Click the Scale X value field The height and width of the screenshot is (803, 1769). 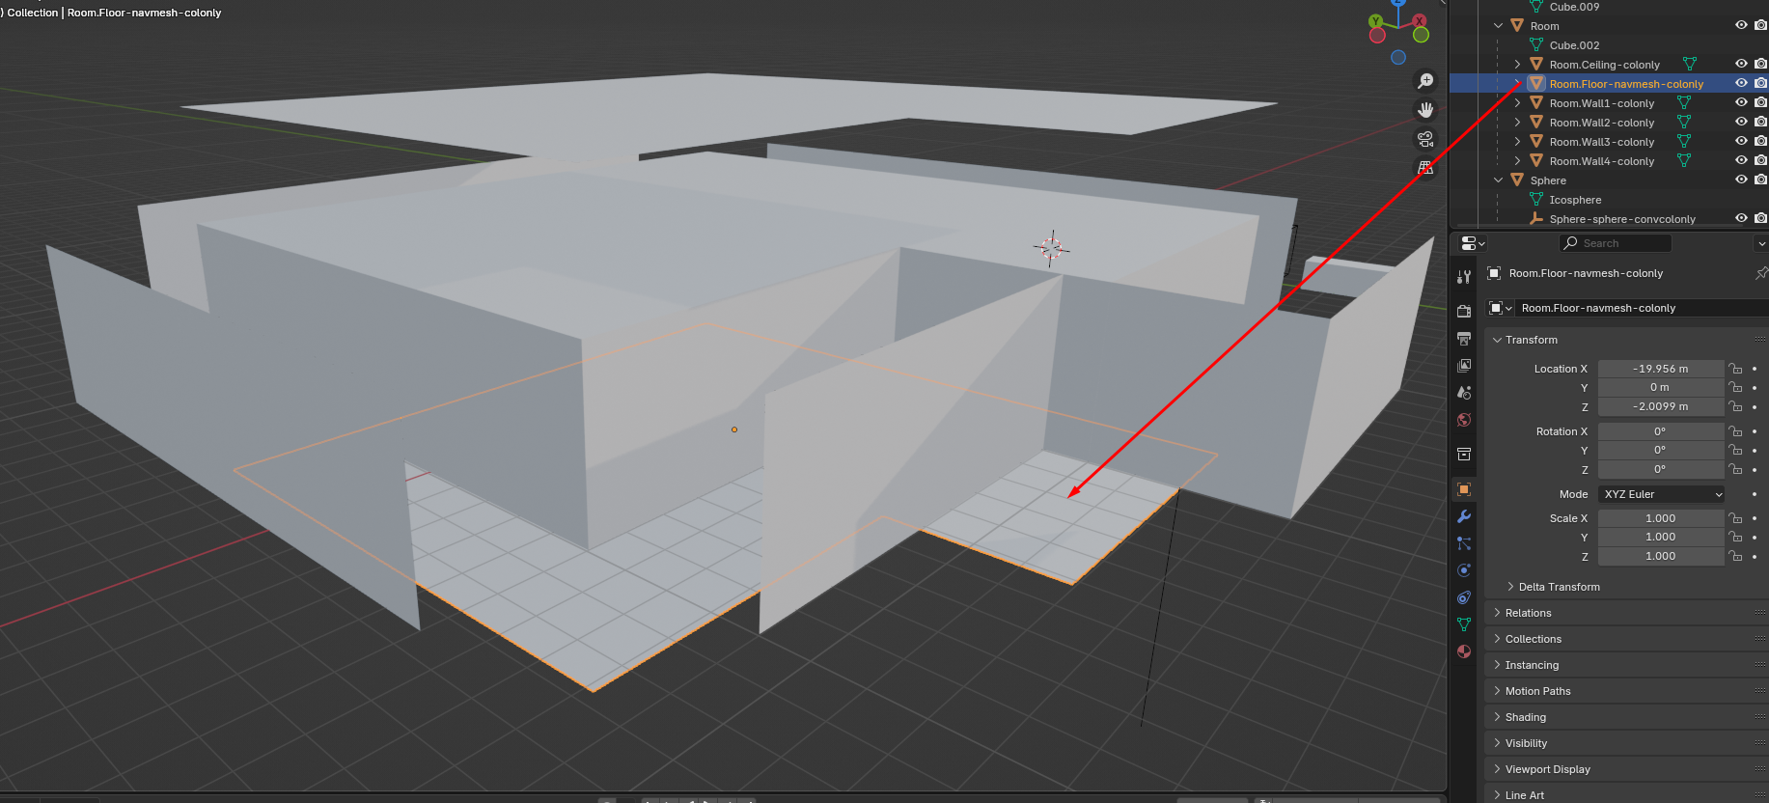(1661, 518)
